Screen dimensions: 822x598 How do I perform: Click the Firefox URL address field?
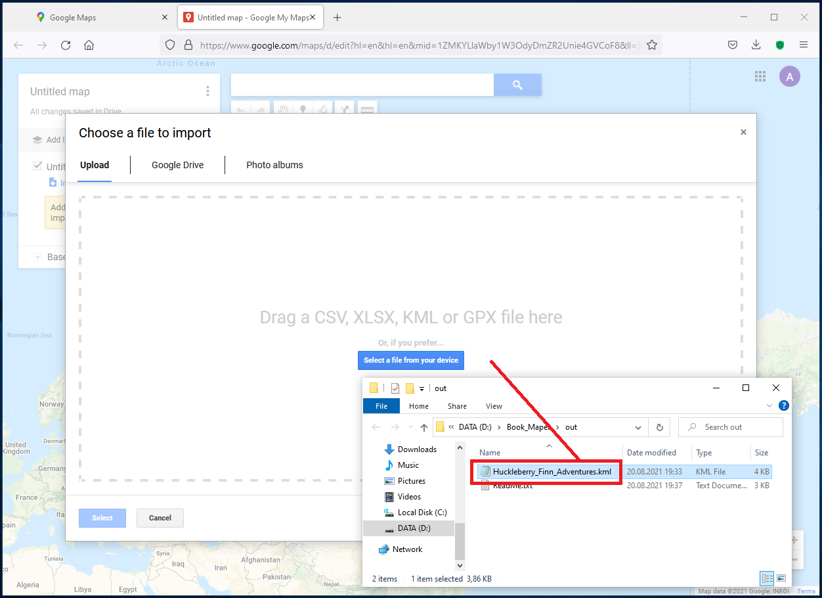tap(420, 45)
